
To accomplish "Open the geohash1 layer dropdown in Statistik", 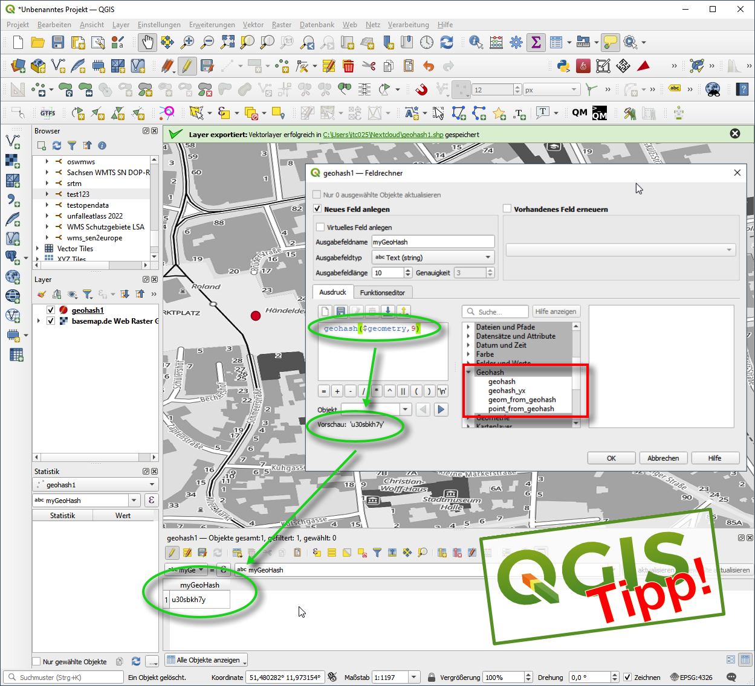I will 96,485.
